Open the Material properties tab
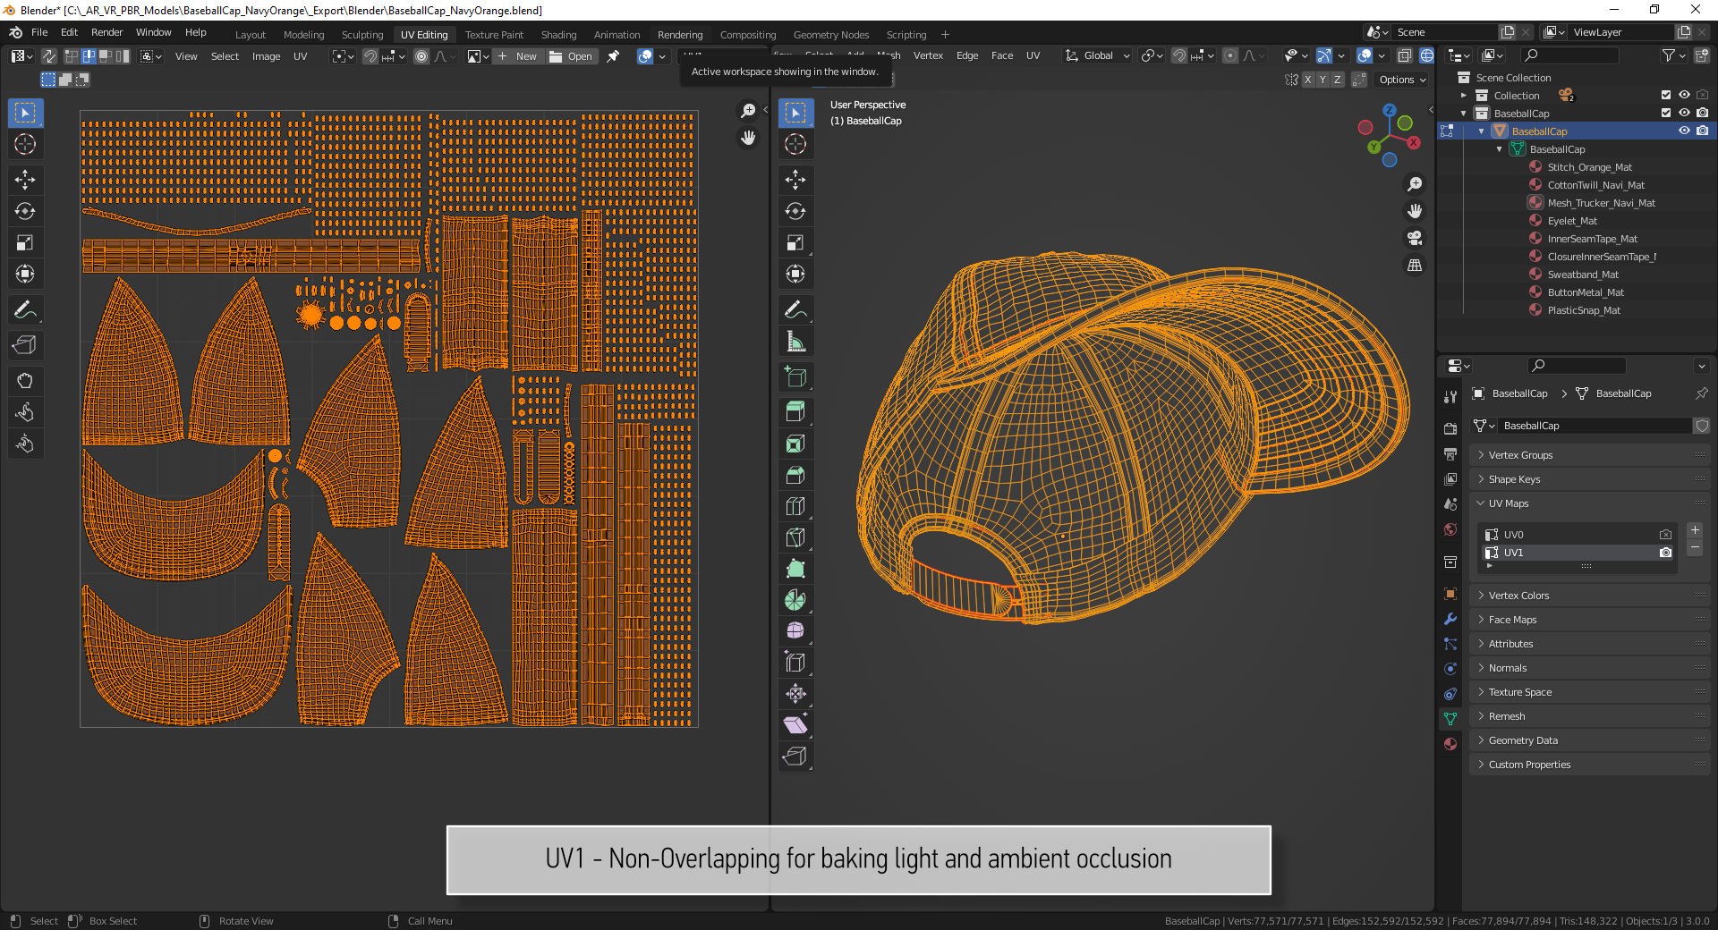Viewport: 1718px width, 930px height. [1450, 744]
